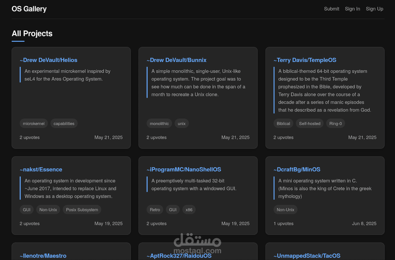Click the 'A biblical-themed 64-bit operating system' description
Screen dimensions: 395x260
(325, 91)
